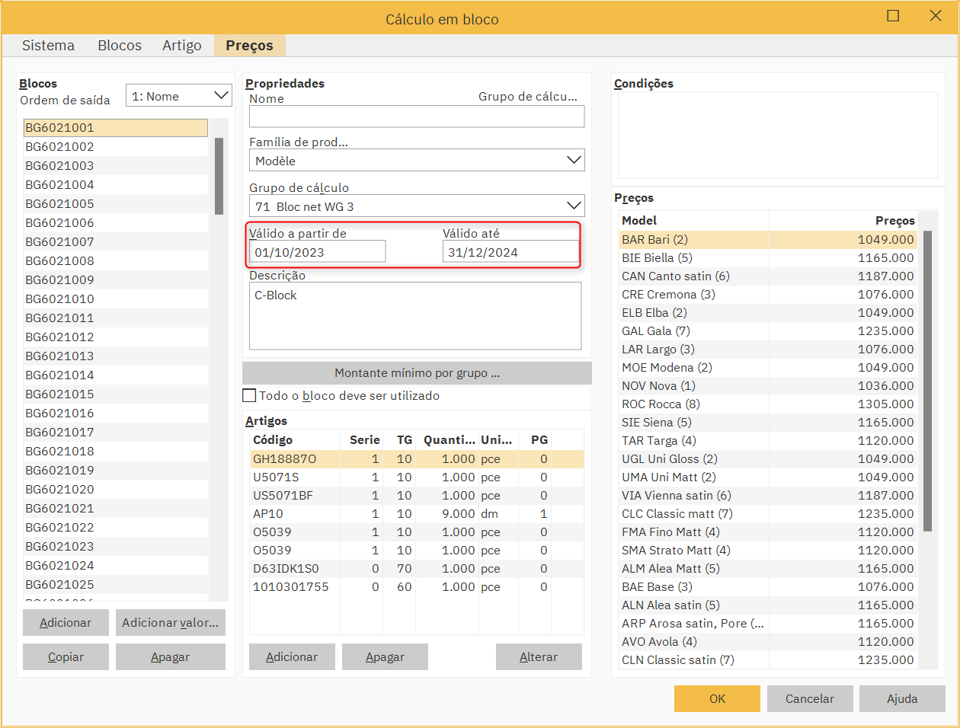Click the Blocos list vertical scrollbar
The height and width of the screenshot is (728, 960).
pyautogui.click(x=219, y=177)
